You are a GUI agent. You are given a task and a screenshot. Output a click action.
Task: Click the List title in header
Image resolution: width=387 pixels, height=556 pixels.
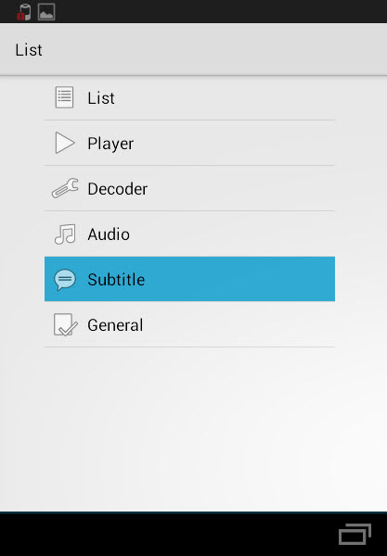[29, 50]
